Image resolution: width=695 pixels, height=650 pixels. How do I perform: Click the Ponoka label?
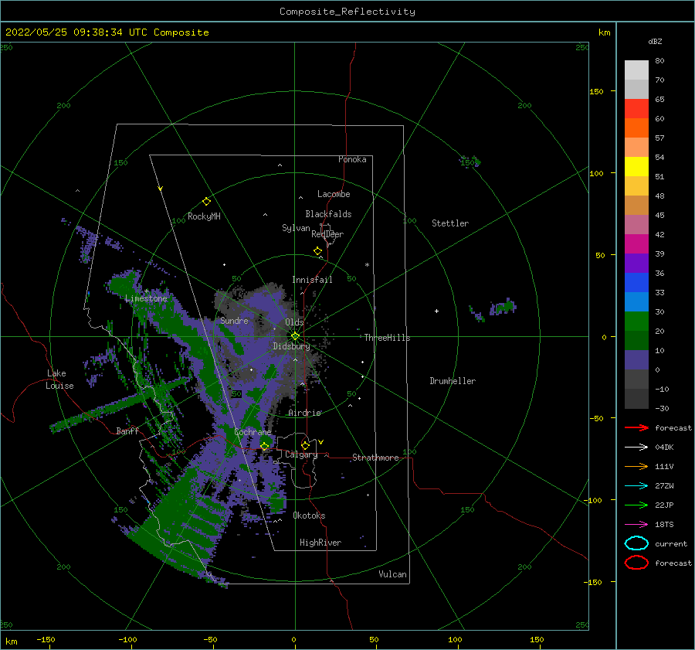352,159
